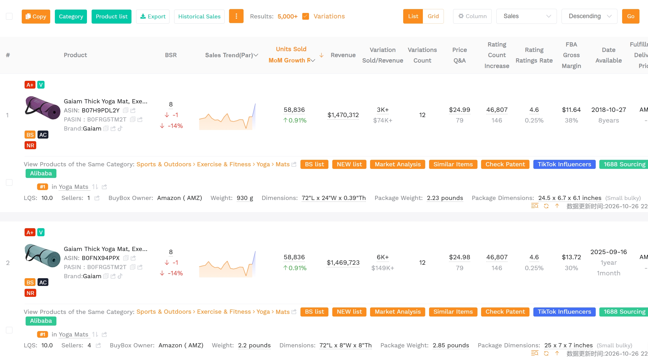
Task: Switch to Grid view tab
Action: pos(433,16)
